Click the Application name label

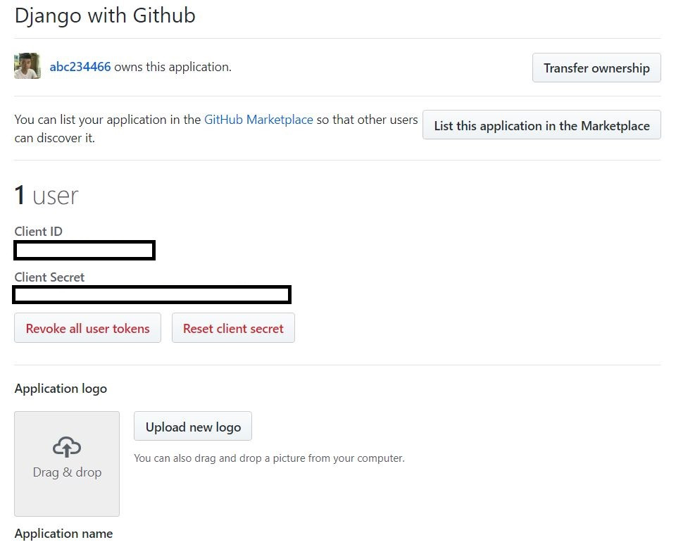pos(63,534)
